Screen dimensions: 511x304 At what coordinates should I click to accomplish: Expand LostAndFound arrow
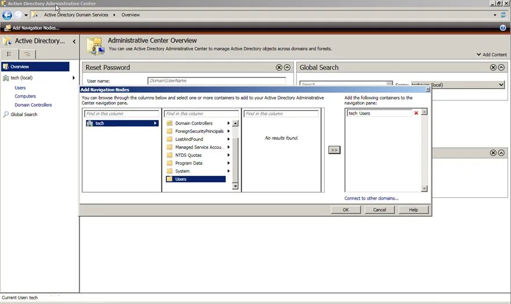tap(229, 139)
